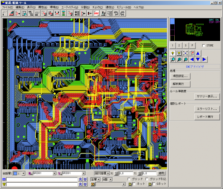Screen dimensions: 223x189
Task: Open the first GRID01 dropdown
Action: pyautogui.click(x=54, y=173)
